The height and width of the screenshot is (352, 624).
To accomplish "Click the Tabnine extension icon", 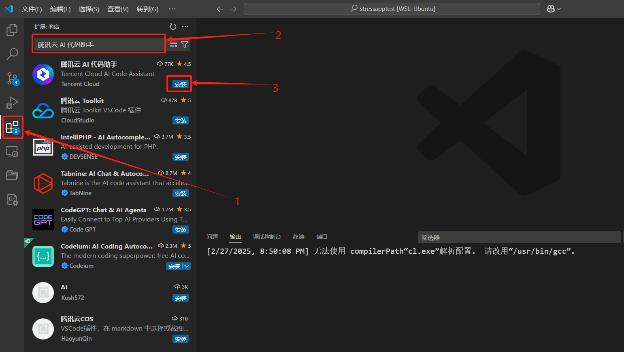I will [43, 183].
